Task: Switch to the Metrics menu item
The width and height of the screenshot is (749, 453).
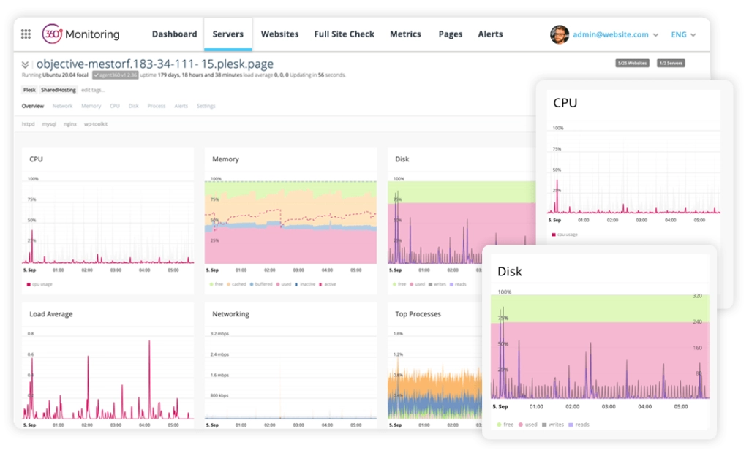Action: (405, 34)
